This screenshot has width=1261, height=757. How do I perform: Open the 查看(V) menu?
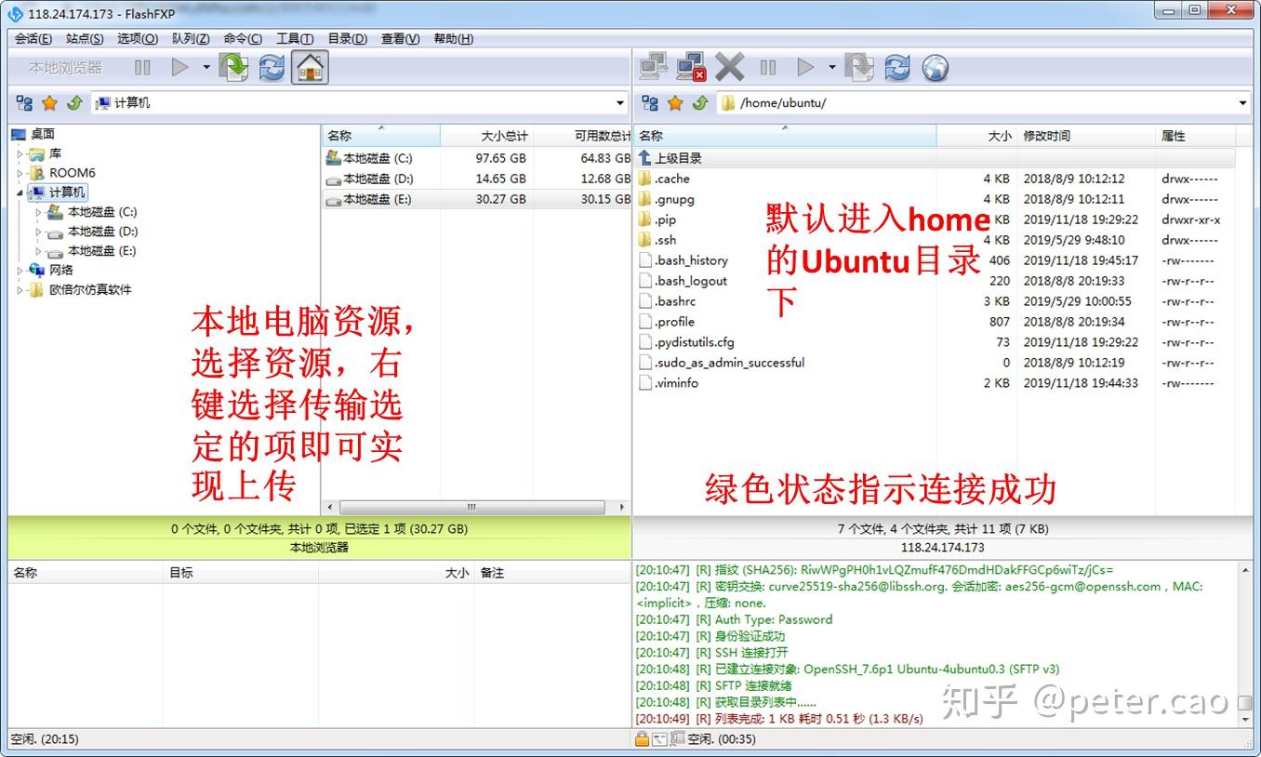(x=401, y=38)
